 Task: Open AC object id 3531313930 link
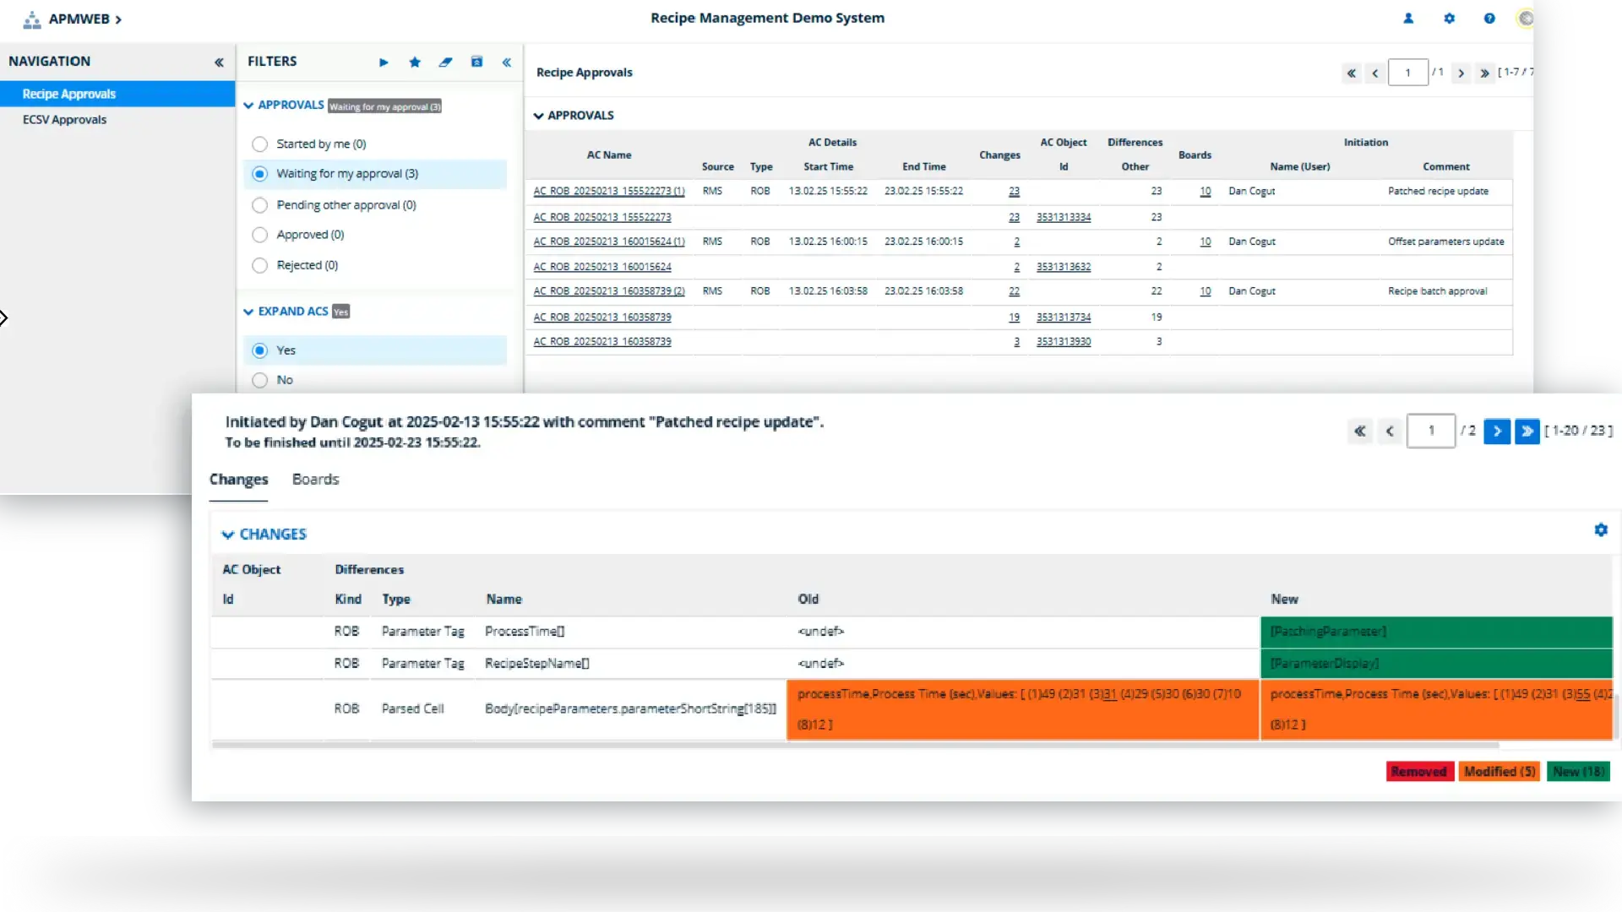pyautogui.click(x=1064, y=342)
